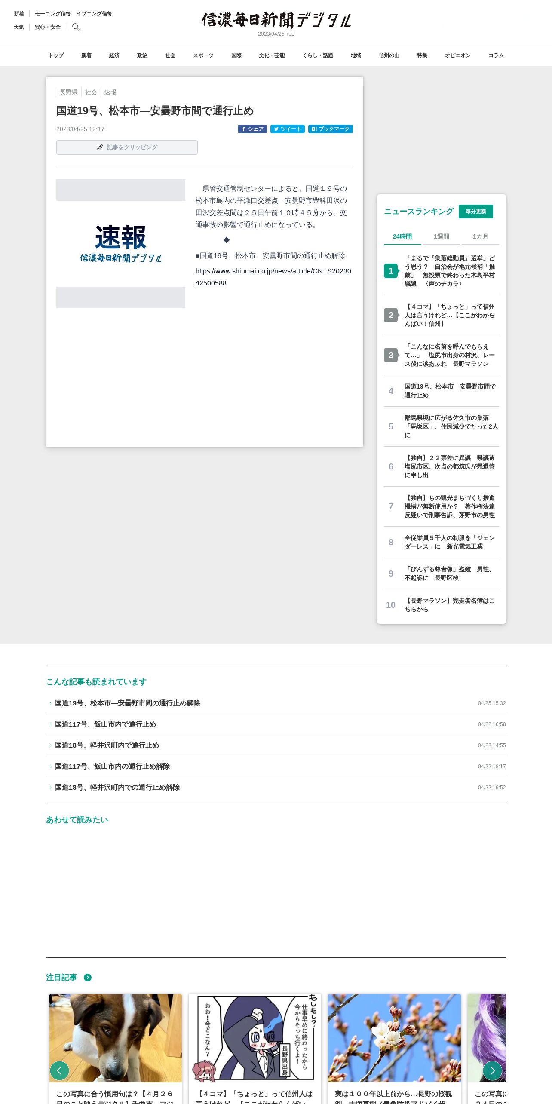Open the くらし・話題 navigation item
The width and height of the screenshot is (552, 1104).
(318, 55)
